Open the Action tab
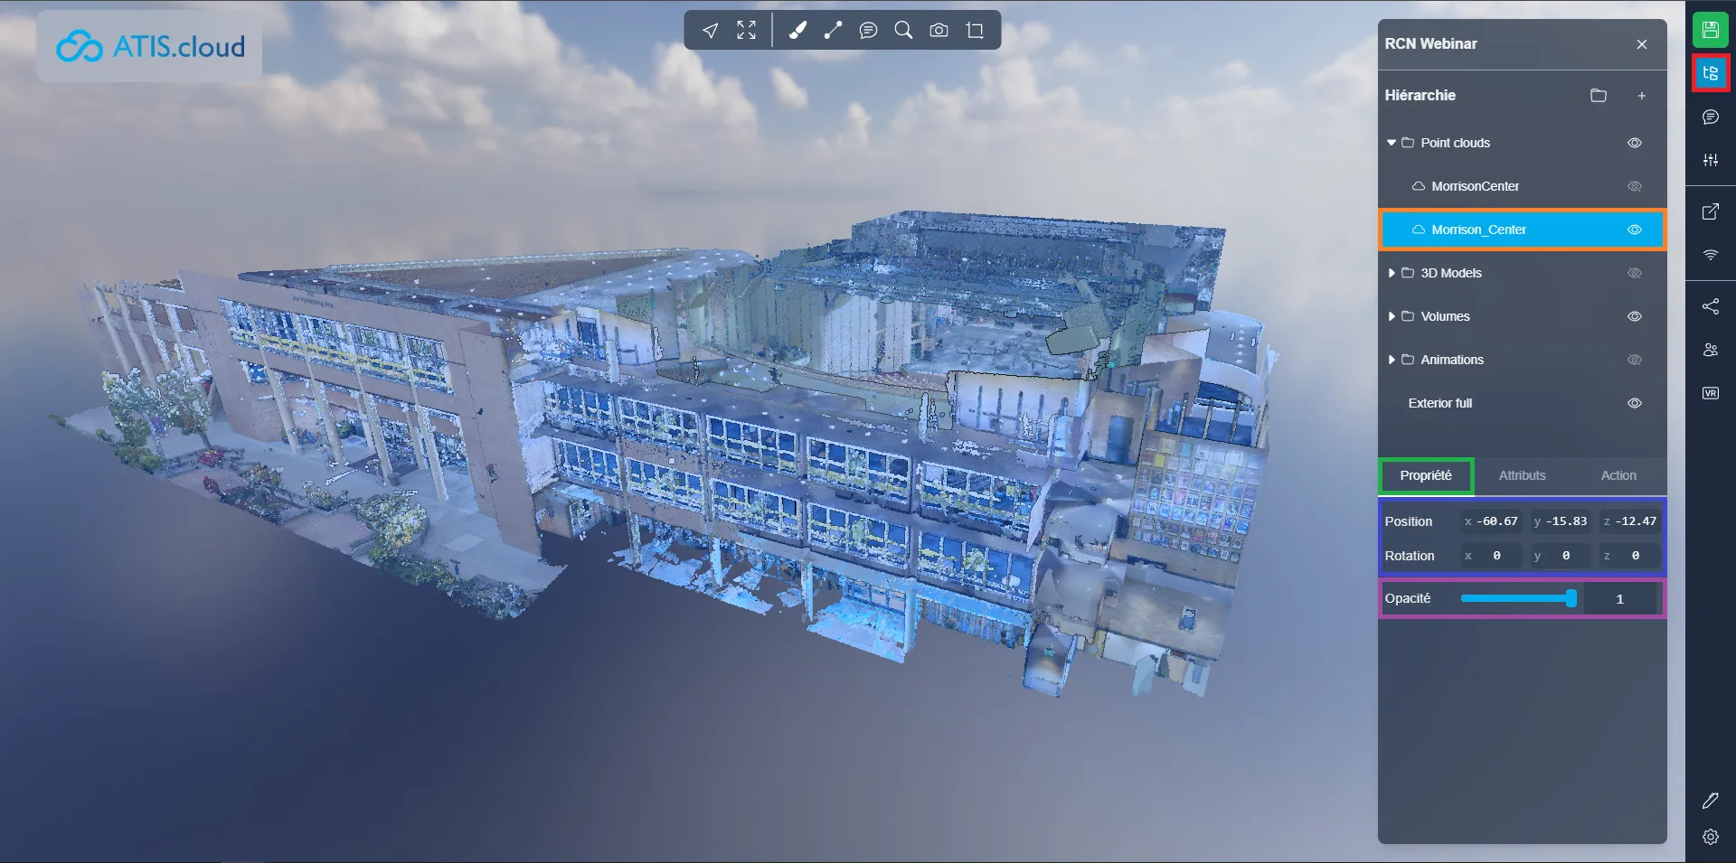This screenshot has width=1736, height=863. [1618, 475]
